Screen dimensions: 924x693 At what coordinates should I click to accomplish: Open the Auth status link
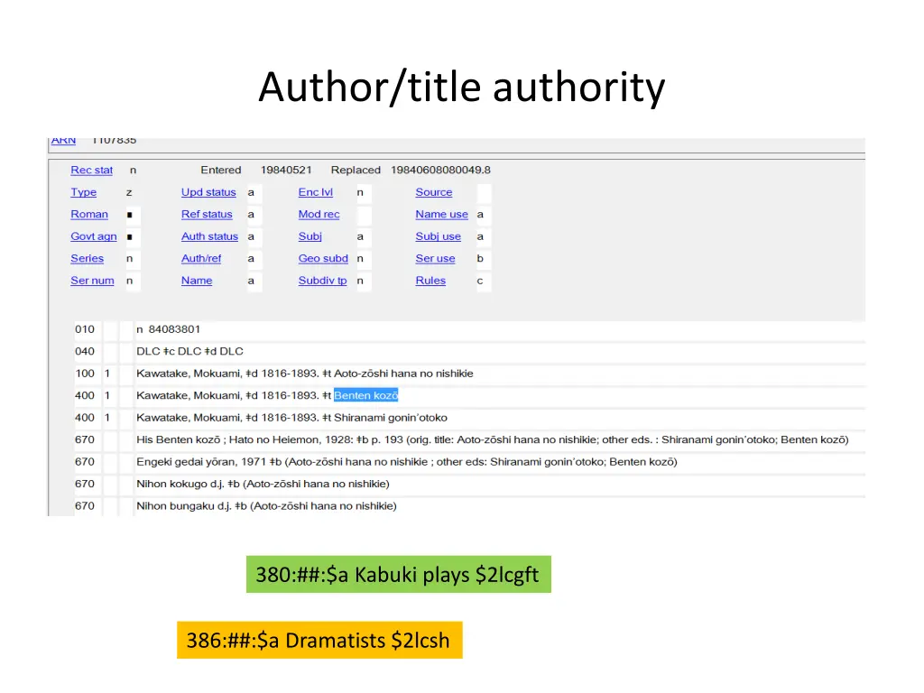pos(209,236)
